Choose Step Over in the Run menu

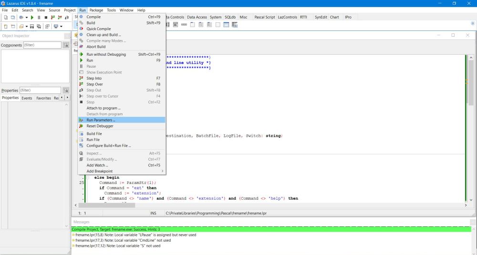(x=122, y=84)
